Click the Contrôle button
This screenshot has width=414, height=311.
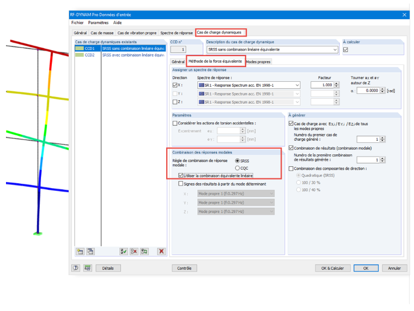tap(184, 268)
